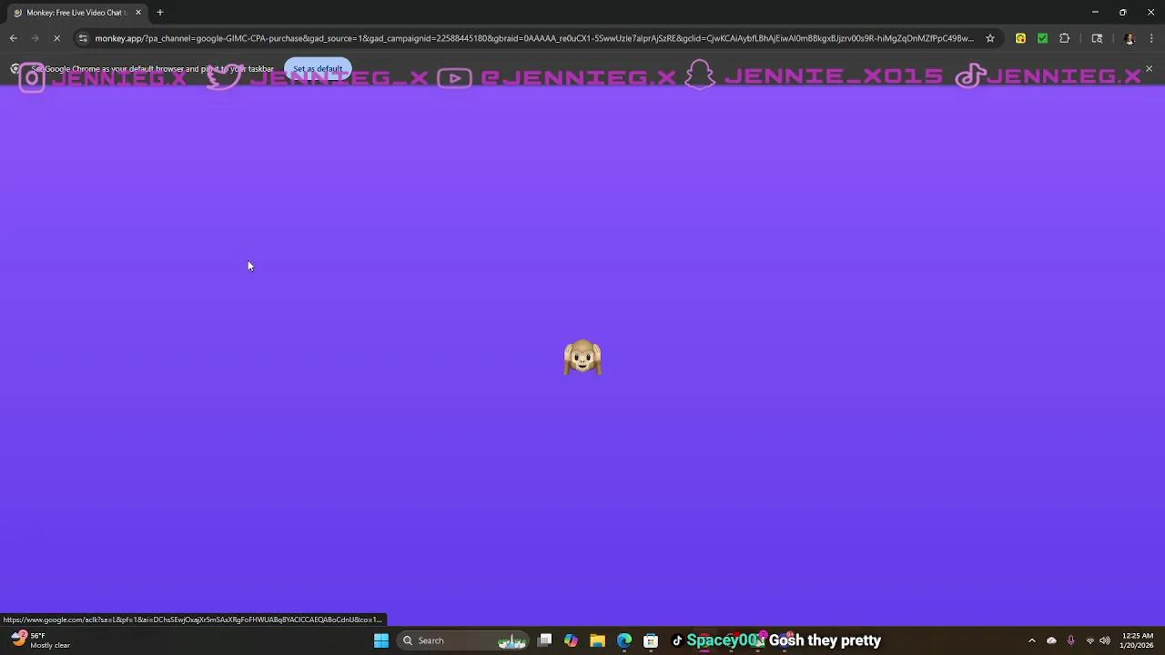Open File Explorer from the taskbar
The image size is (1165, 655).
coord(597,640)
